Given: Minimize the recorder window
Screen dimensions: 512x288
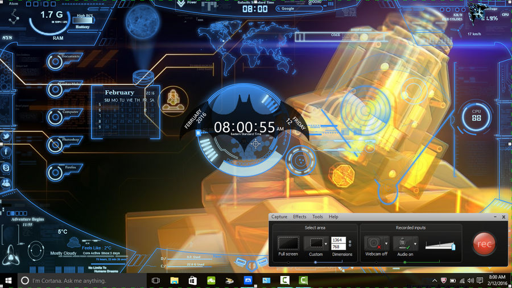Looking at the screenshot, I should click(x=496, y=216).
